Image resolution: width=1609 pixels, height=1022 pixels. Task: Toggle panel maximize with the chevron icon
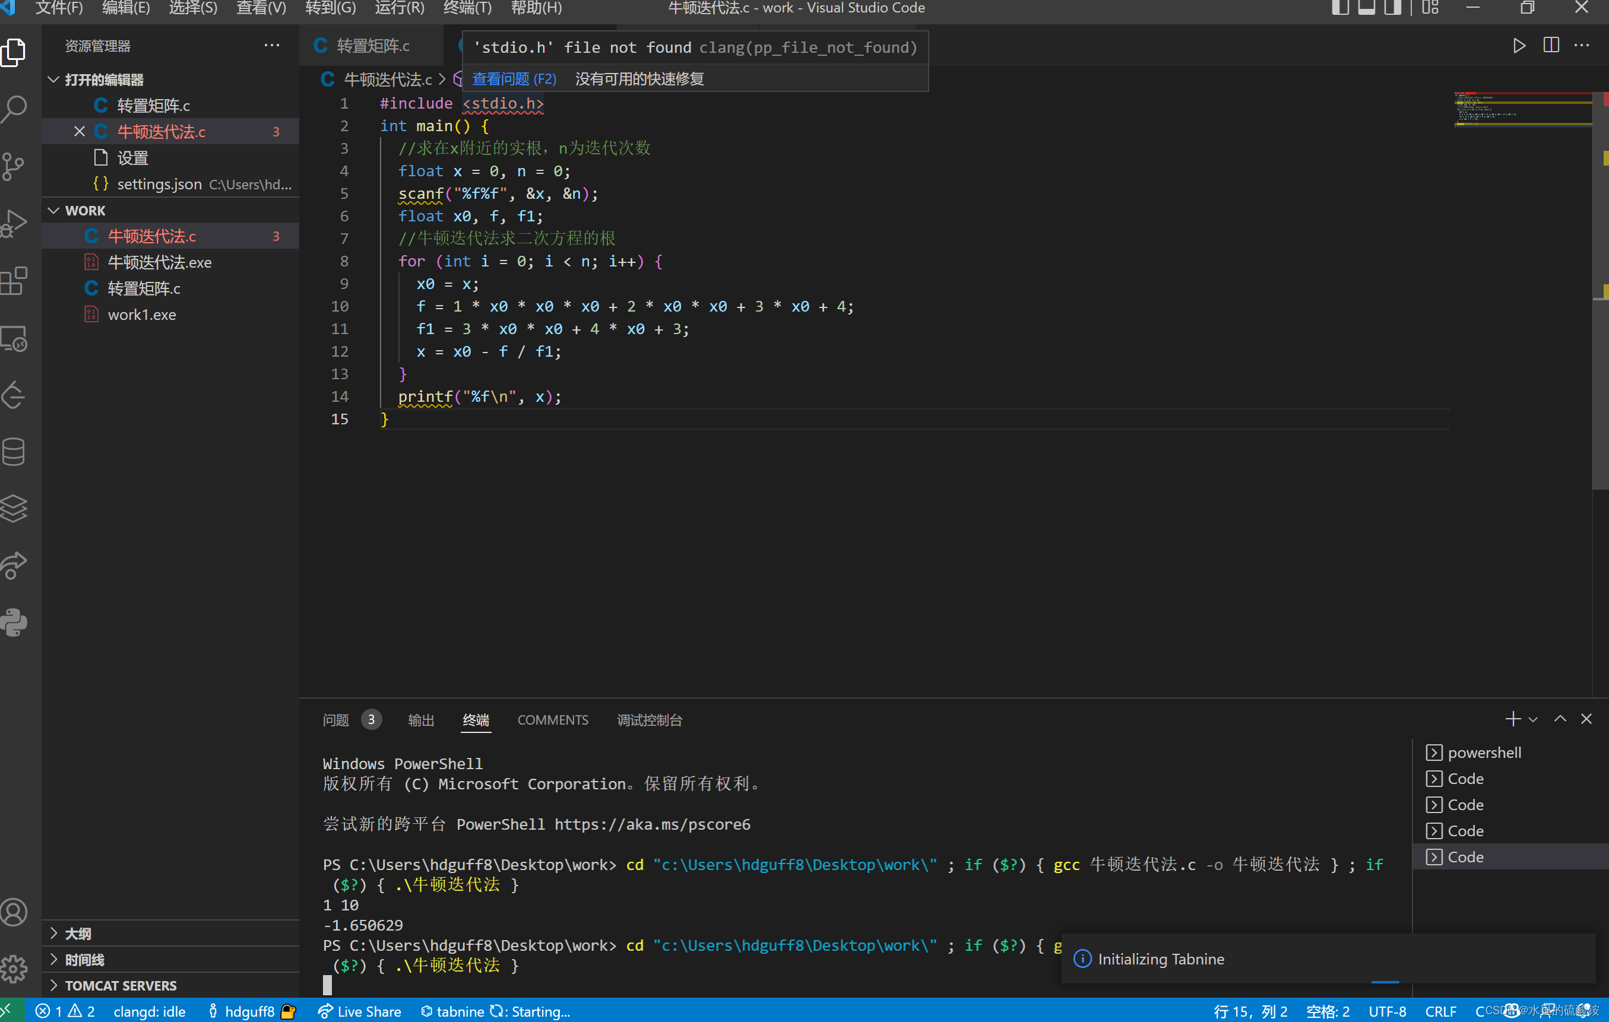[1560, 719]
